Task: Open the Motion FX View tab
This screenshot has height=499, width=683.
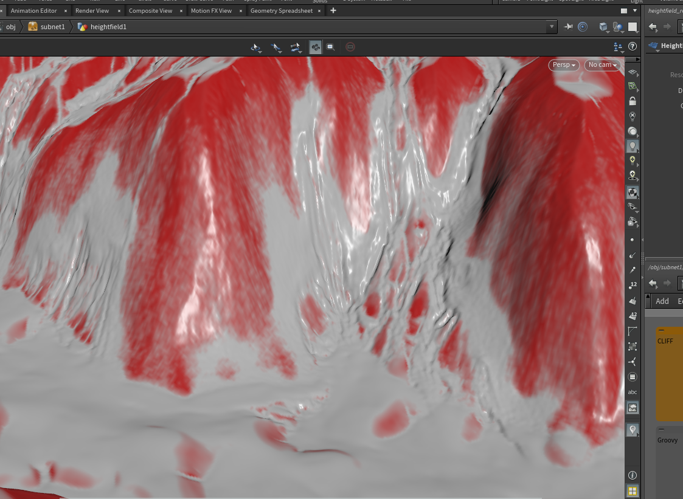Action: 211,10
